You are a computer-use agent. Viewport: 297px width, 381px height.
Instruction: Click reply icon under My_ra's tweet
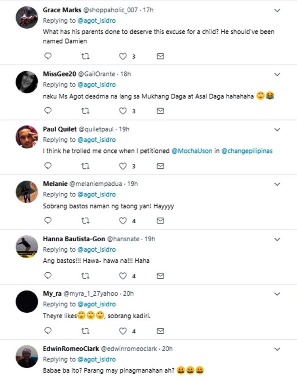coord(48,331)
